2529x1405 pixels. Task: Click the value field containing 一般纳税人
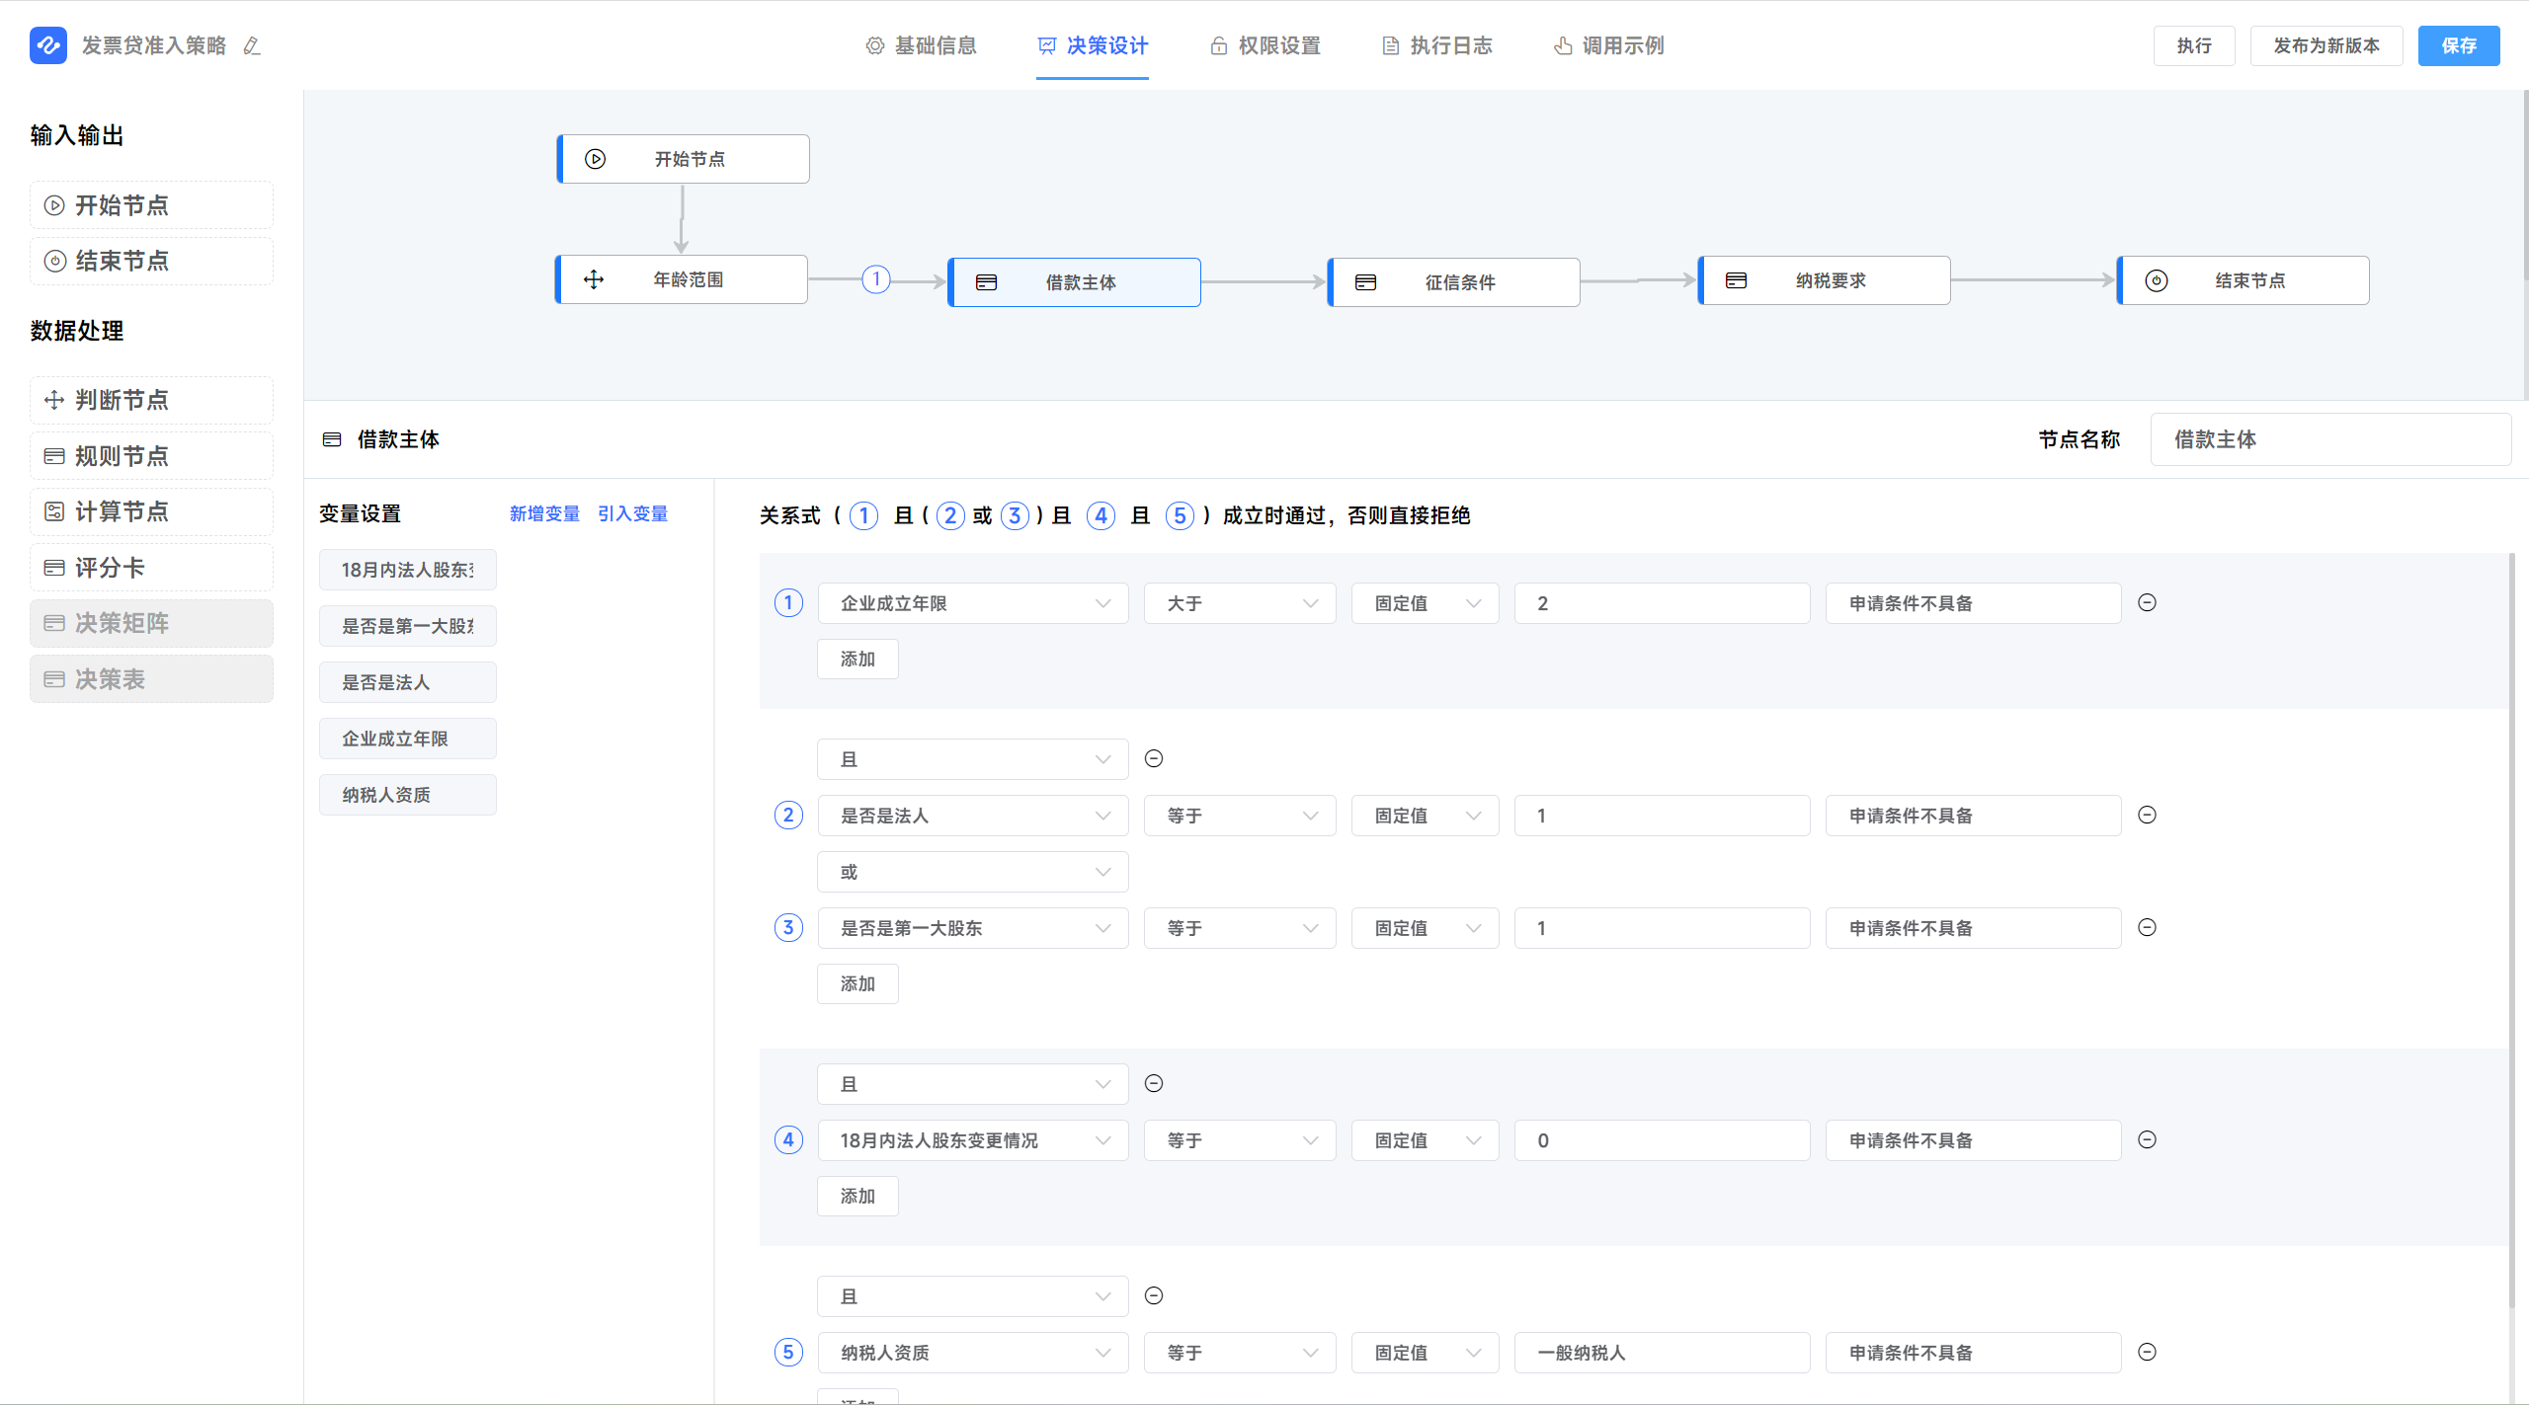point(1662,1353)
